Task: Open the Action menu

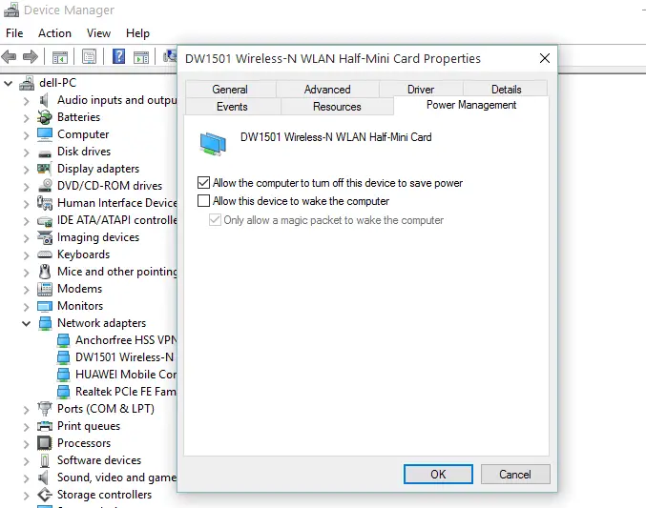Action: tap(54, 33)
